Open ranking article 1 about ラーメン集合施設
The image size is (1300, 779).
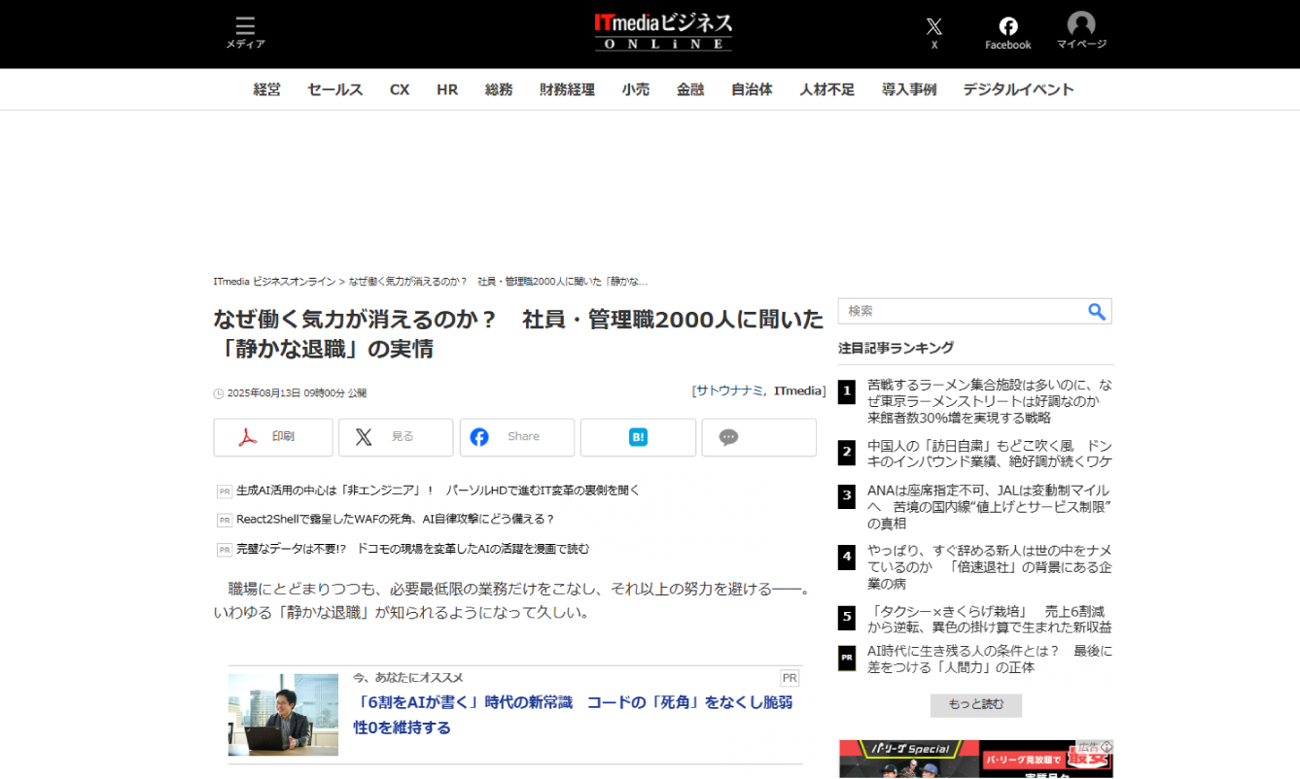[989, 401]
